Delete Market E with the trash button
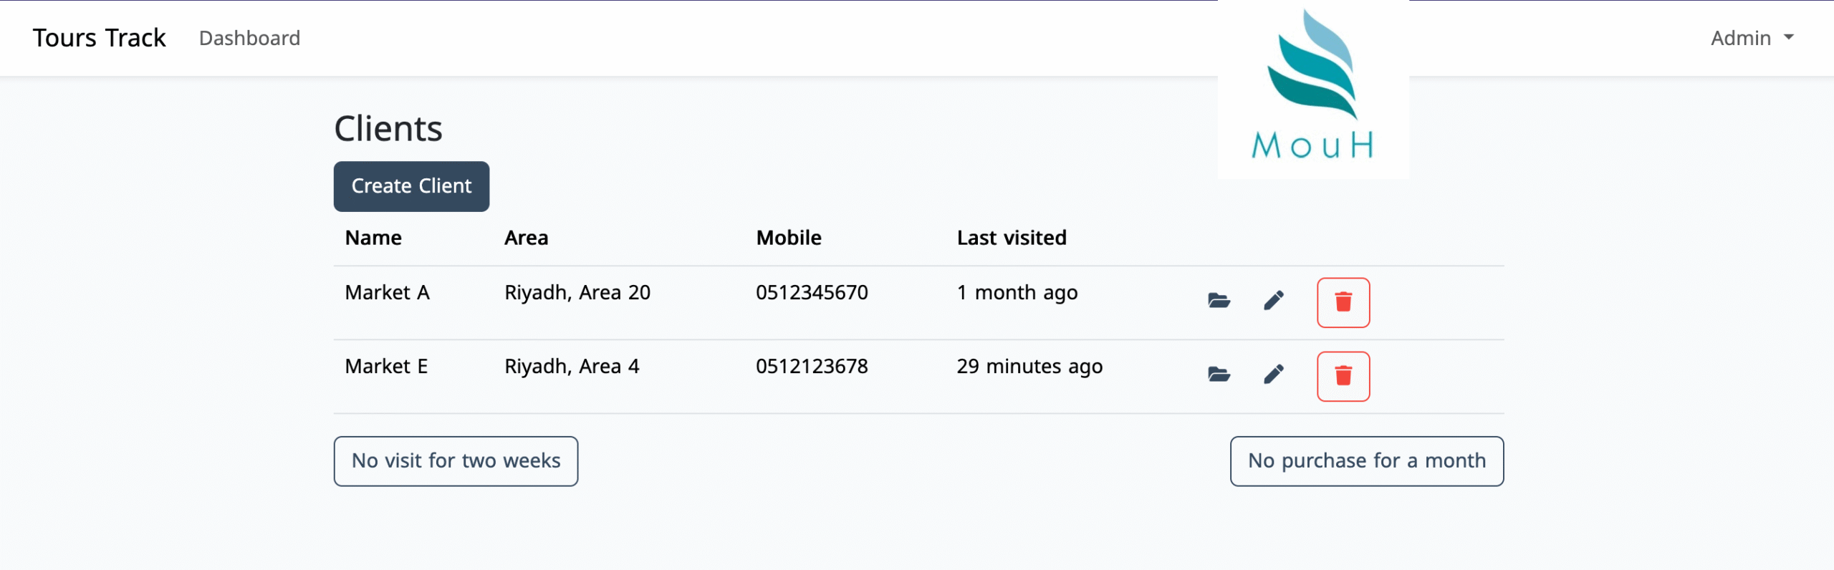 [1343, 376]
